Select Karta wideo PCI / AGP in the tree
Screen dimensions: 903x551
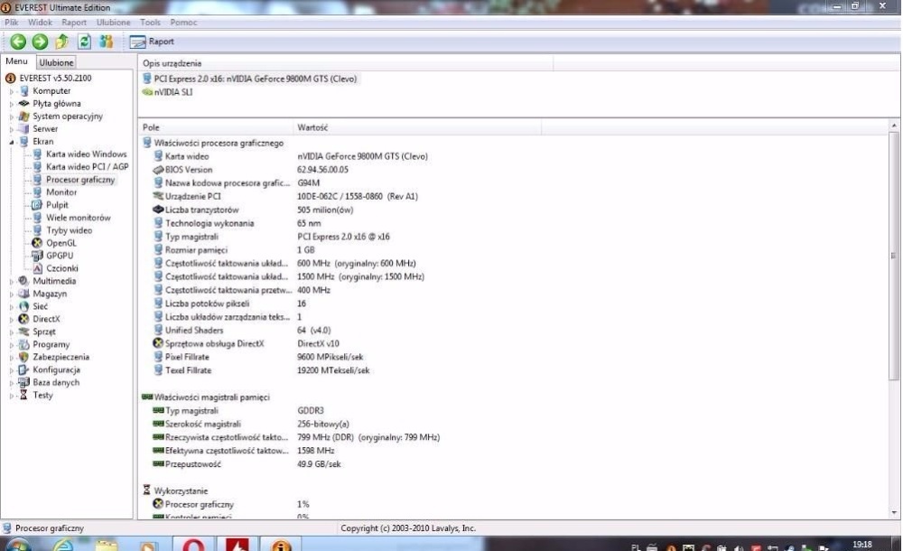[87, 166]
